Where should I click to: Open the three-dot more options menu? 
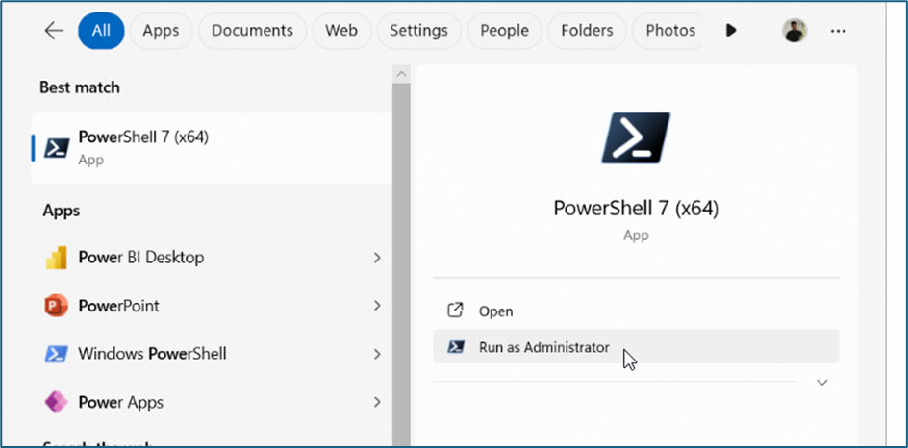tap(838, 31)
